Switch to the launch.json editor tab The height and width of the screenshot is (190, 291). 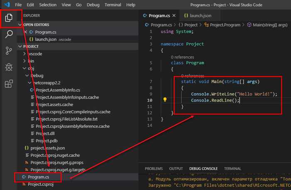pyautogui.click(x=197, y=15)
